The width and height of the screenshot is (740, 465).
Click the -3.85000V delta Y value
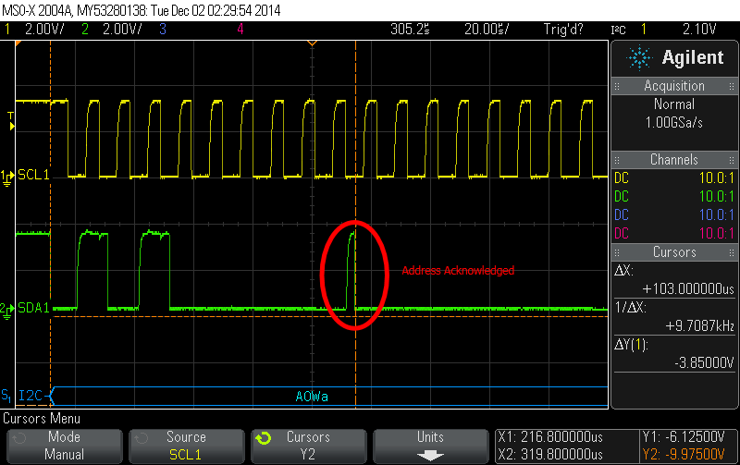pos(704,362)
